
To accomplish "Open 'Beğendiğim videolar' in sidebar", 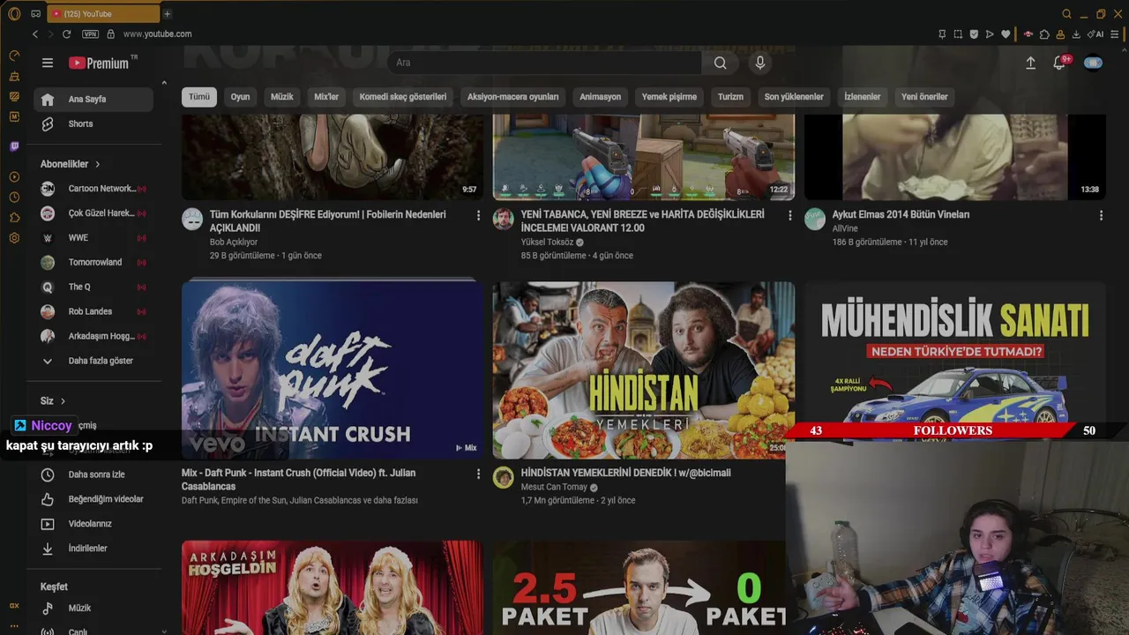I will point(93,499).
